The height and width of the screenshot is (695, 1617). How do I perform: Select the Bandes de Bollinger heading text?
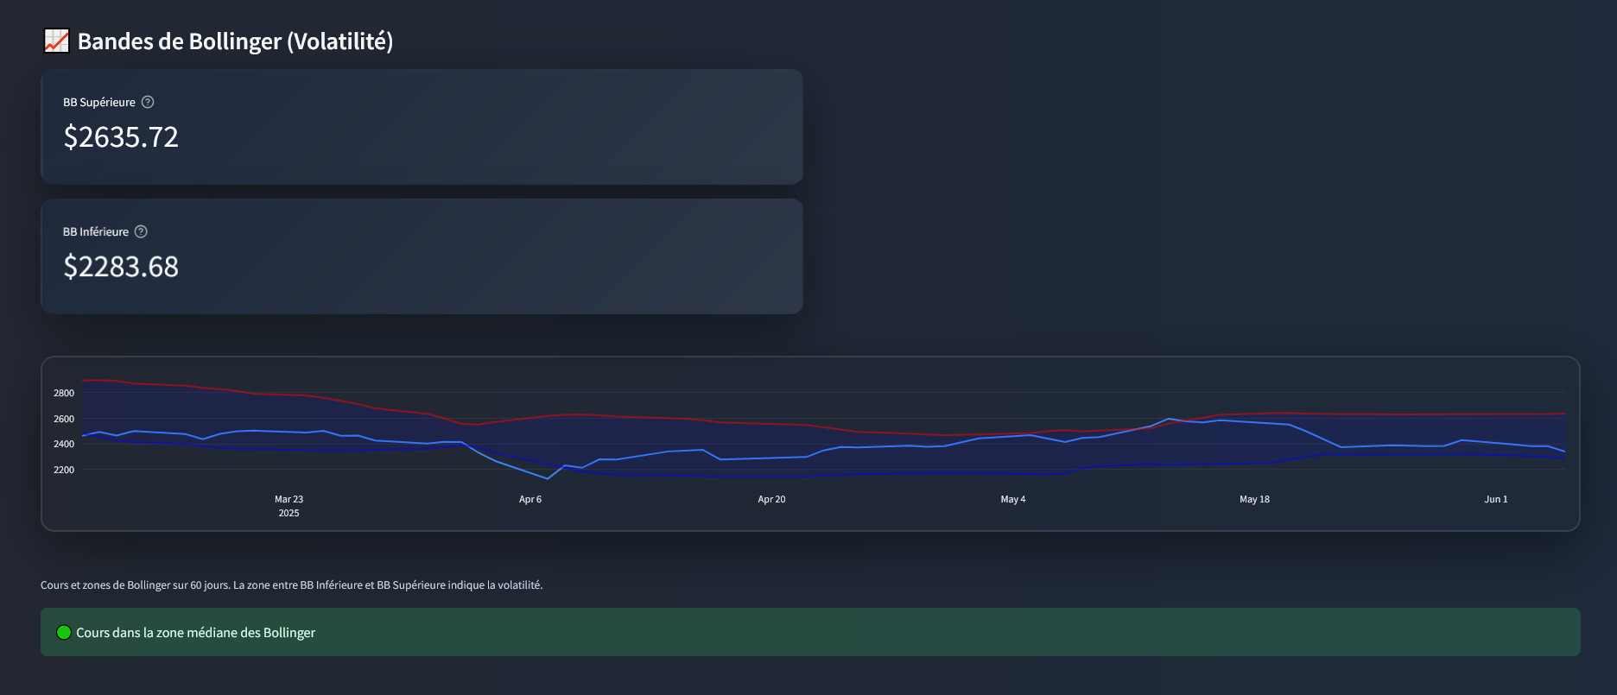click(x=235, y=41)
